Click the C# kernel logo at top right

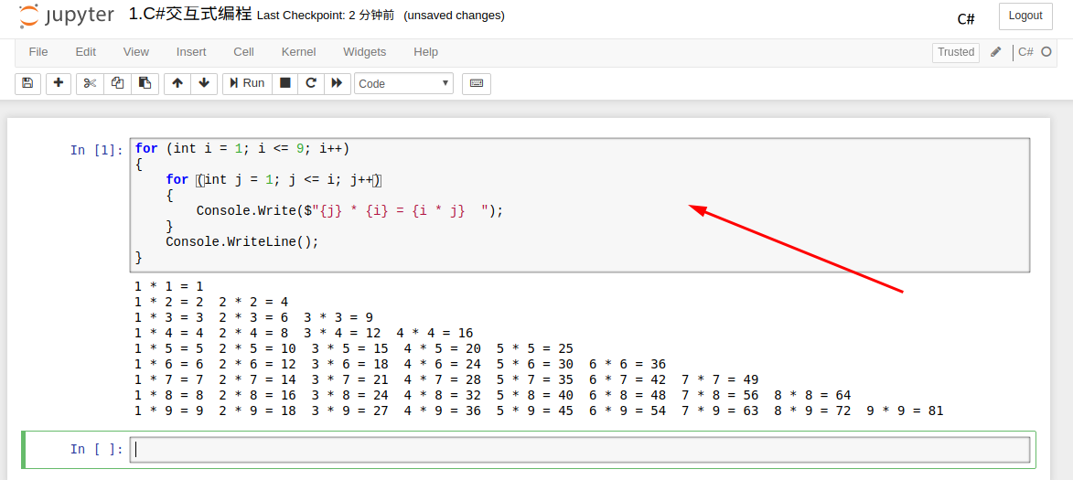tap(966, 18)
